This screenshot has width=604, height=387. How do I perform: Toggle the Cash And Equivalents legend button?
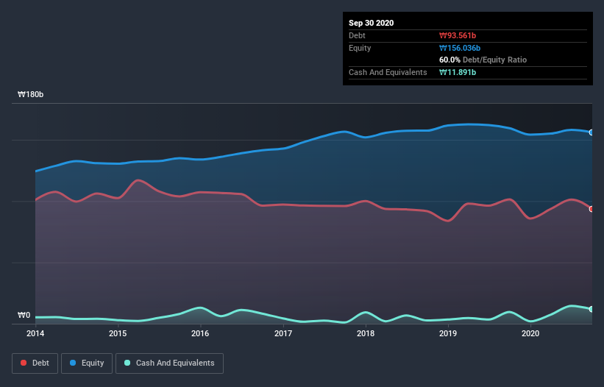point(169,363)
